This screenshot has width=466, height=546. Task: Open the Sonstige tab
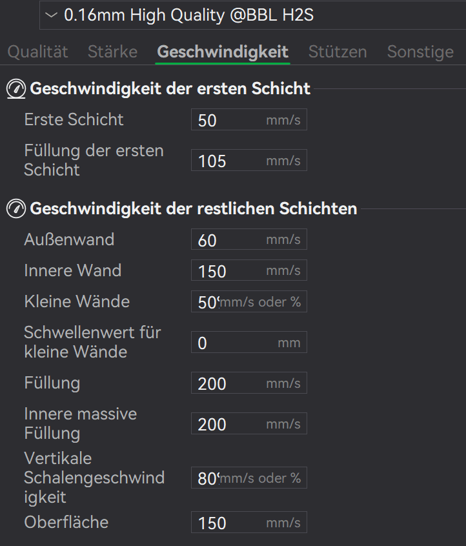(420, 52)
